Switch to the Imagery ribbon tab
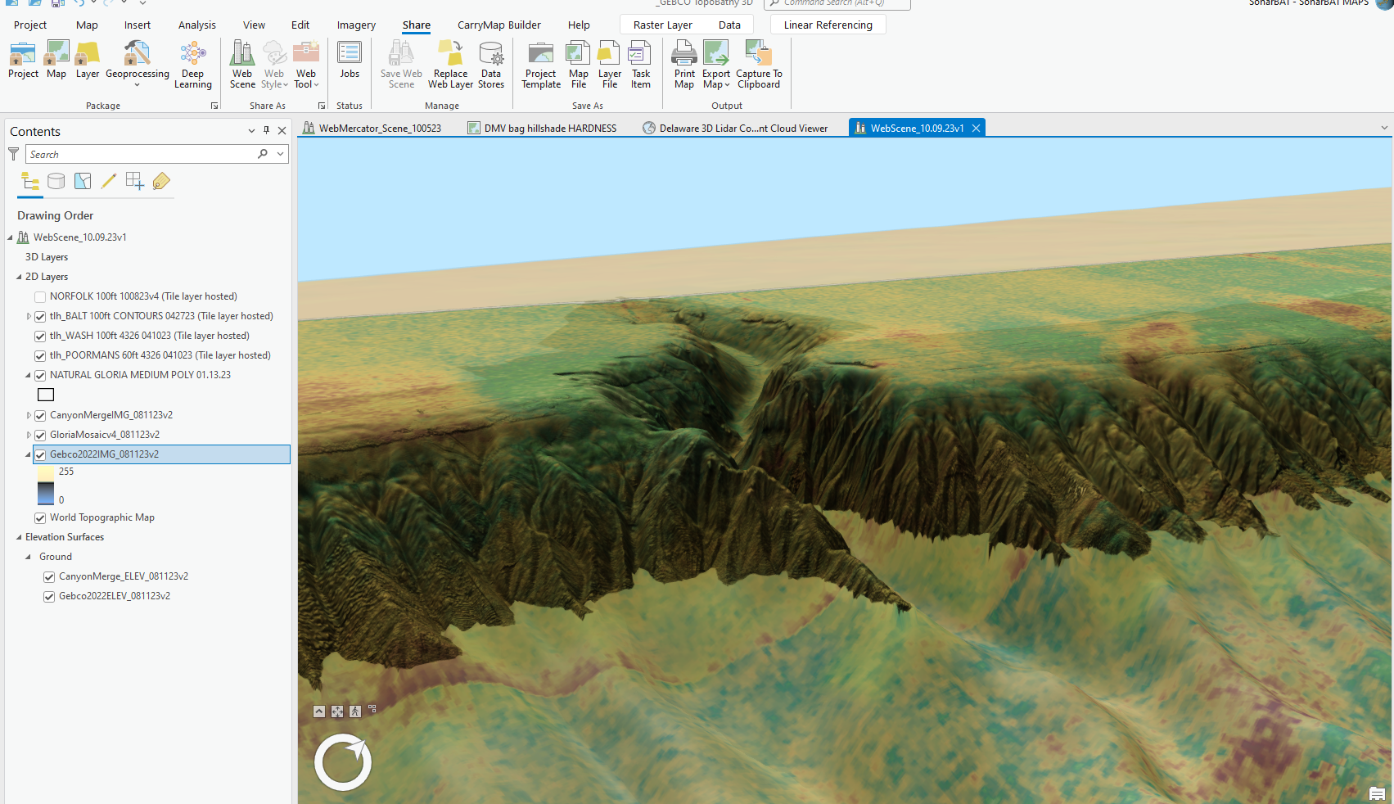Viewport: 1394px width, 804px height. pos(355,25)
